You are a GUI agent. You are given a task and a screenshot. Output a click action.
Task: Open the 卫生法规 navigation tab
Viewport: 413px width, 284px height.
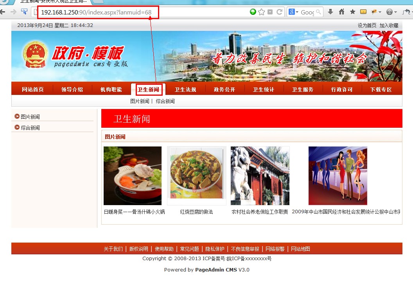pos(185,89)
